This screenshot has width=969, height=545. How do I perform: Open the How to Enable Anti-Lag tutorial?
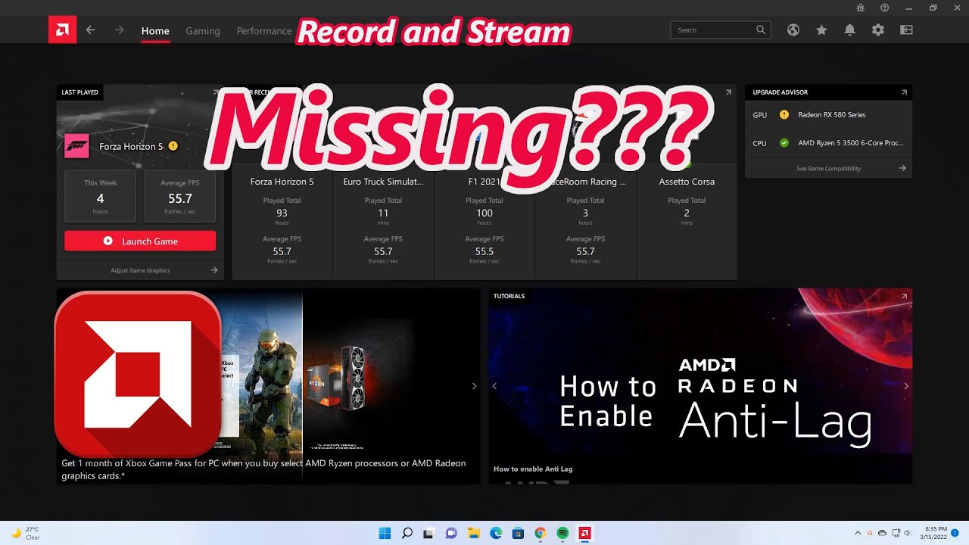[x=700, y=385]
